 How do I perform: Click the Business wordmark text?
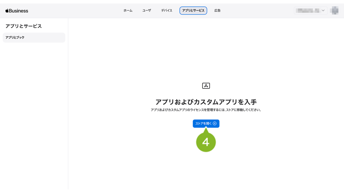click(x=19, y=11)
